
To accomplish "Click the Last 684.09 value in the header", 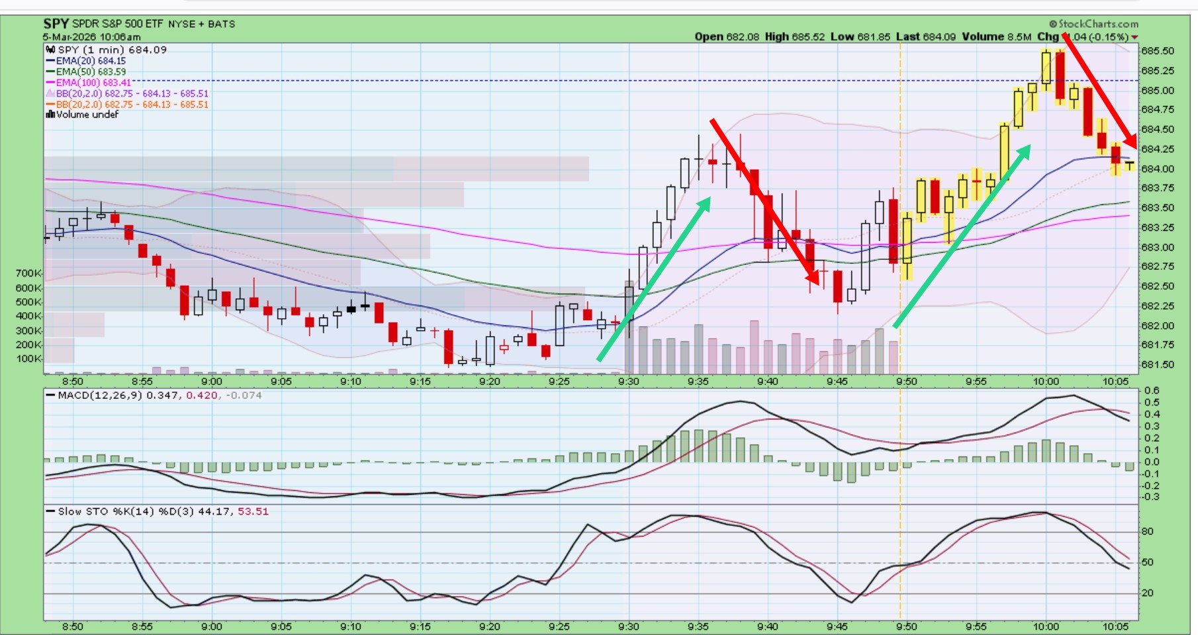I will point(926,37).
